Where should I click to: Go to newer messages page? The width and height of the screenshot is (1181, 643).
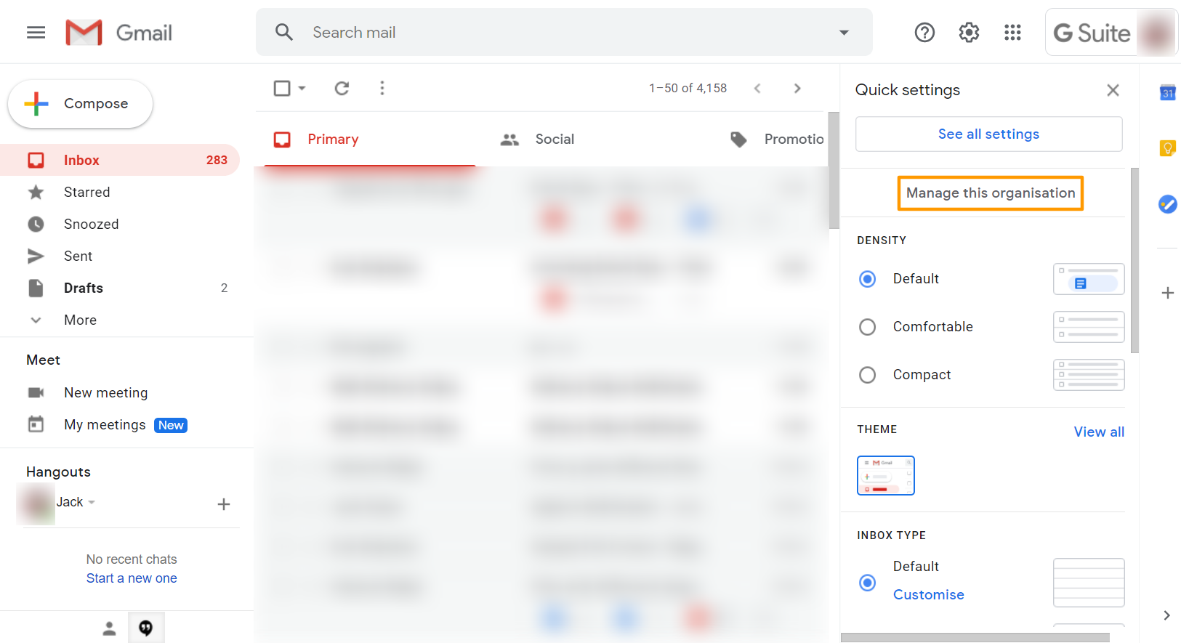pos(757,88)
